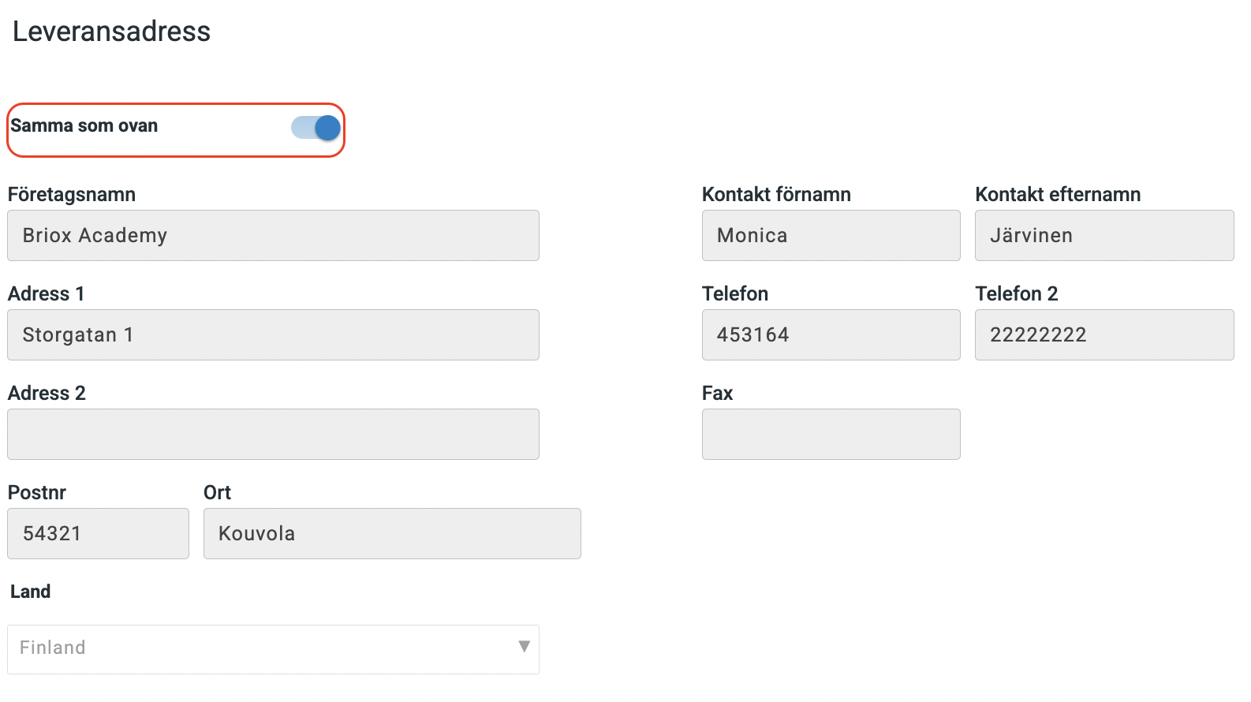
Task: Click the Ort field with Kouvola
Action: pos(392,533)
